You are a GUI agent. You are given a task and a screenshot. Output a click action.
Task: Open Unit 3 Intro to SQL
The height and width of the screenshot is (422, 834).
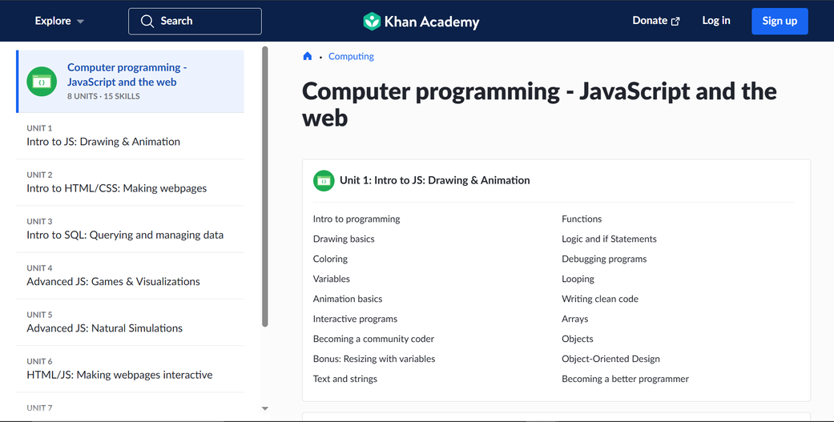[130, 229]
